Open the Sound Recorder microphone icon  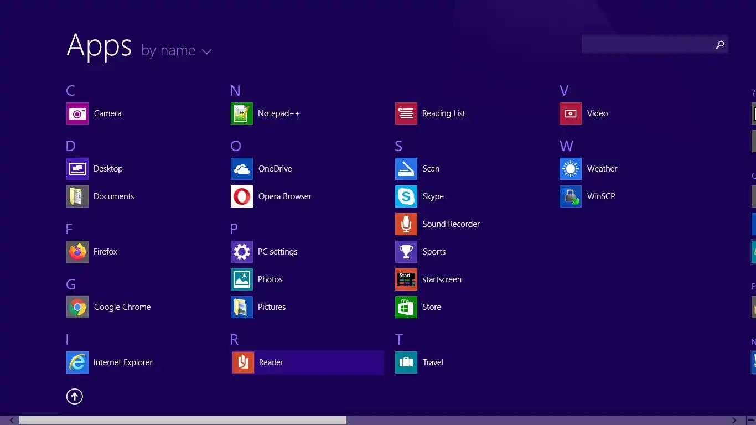click(x=406, y=224)
